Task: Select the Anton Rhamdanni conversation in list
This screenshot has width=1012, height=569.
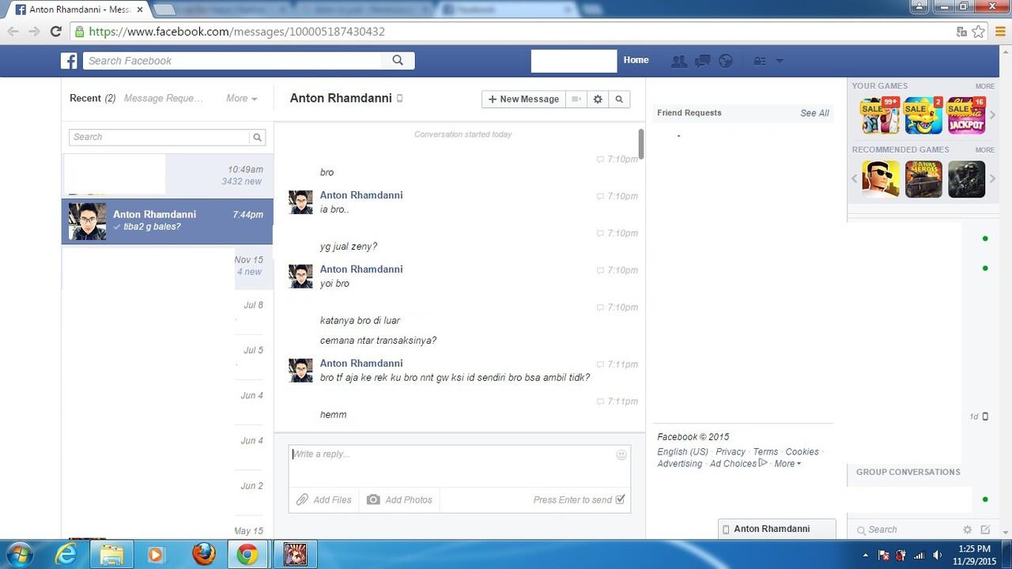Action: (167, 220)
